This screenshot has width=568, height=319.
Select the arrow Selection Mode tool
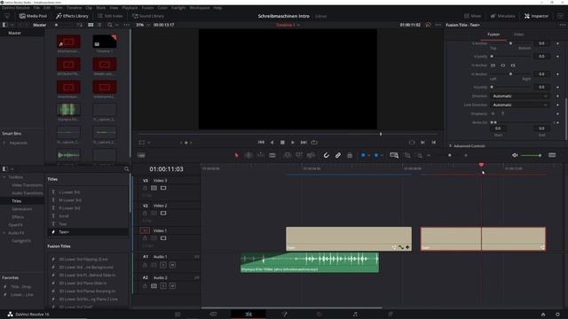[237, 155]
